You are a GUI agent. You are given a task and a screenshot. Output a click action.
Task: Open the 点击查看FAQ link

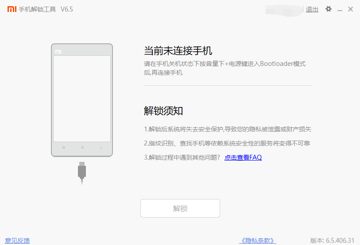click(x=243, y=157)
